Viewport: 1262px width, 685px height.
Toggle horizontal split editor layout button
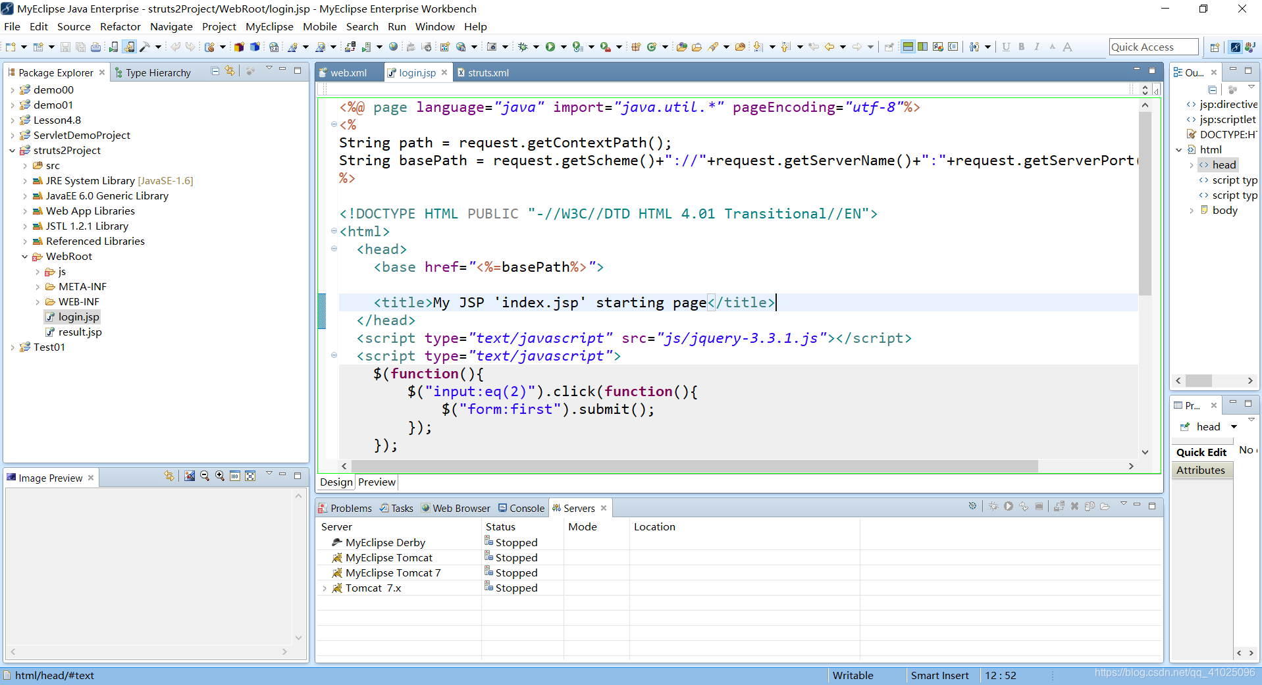pos(908,47)
